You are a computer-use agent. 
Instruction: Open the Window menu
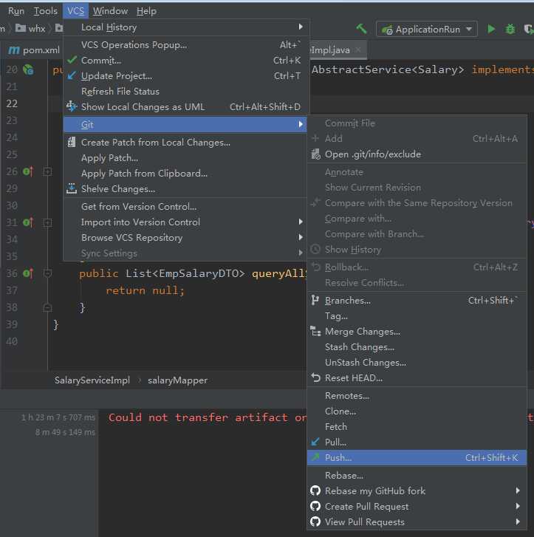click(110, 11)
